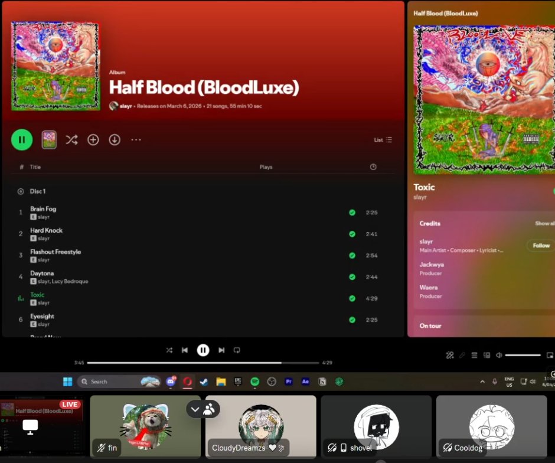This screenshot has width=555, height=463.
Task: Show hidden system tray icons
Action: pos(482,382)
